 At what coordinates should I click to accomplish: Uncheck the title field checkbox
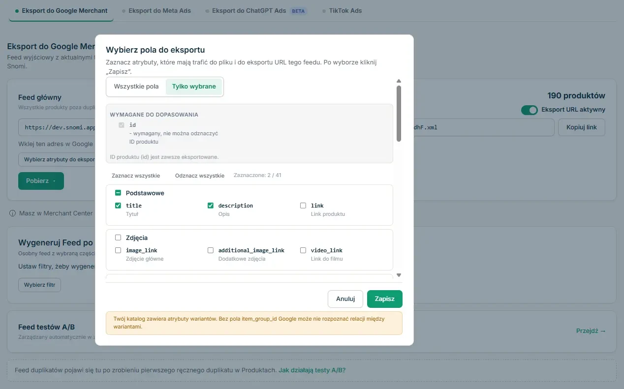coord(118,206)
